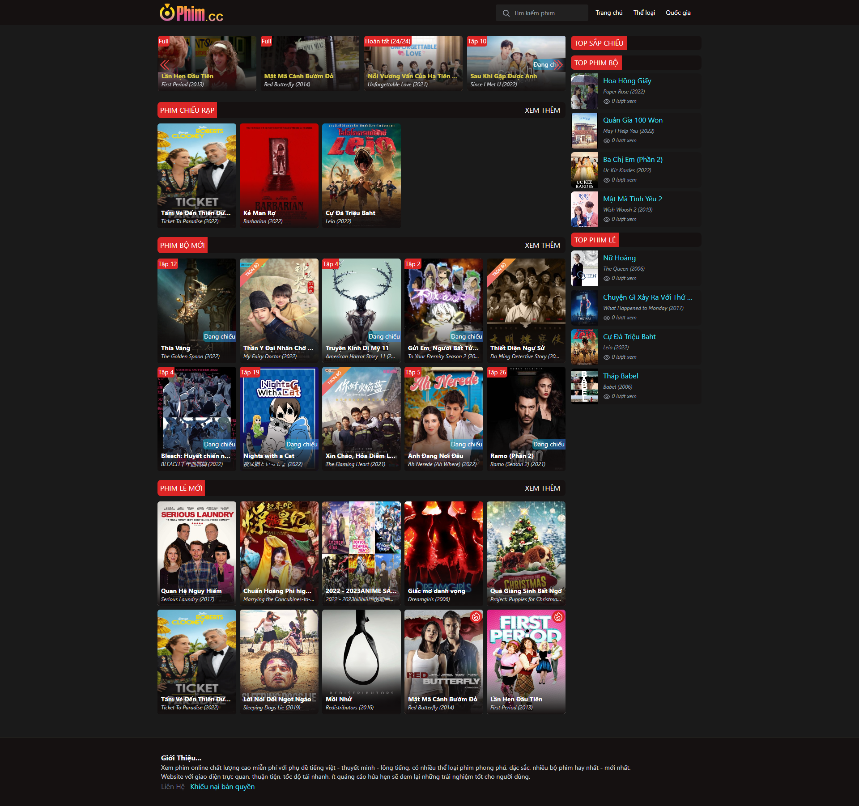Viewport: 859px width, 806px height.
Task: Open the Quốc gia menu
Action: tap(678, 13)
